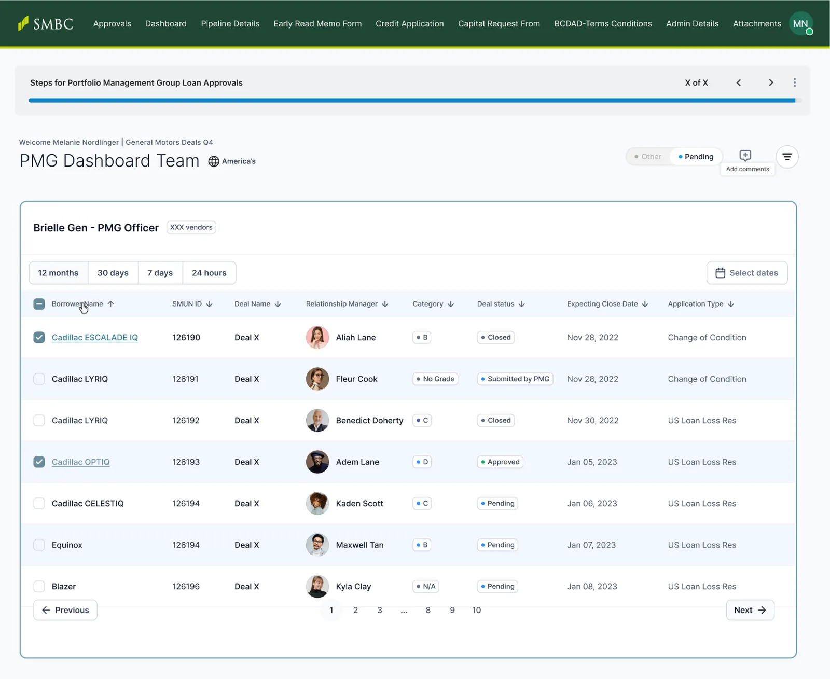830x679 pixels.
Task: Click Kaden Scott's avatar photo
Action: click(317, 503)
